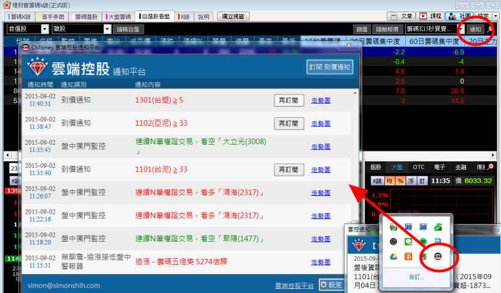Image resolution: width=501 pixels, height=293 pixels.
Task: Open the 雜股 group dropdown
Action: pos(108,29)
